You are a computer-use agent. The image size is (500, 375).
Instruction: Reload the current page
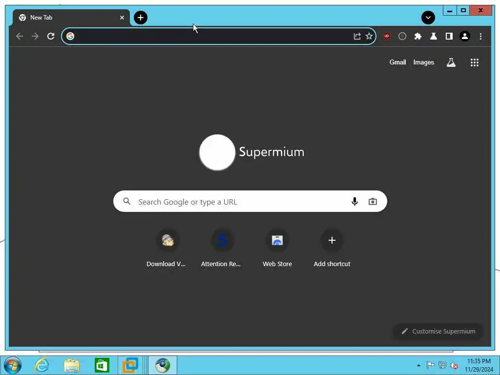(x=51, y=36)
